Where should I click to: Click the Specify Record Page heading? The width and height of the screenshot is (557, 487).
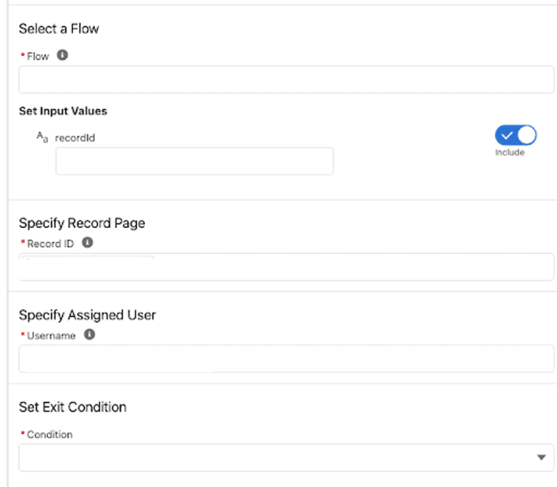(82, 223)
